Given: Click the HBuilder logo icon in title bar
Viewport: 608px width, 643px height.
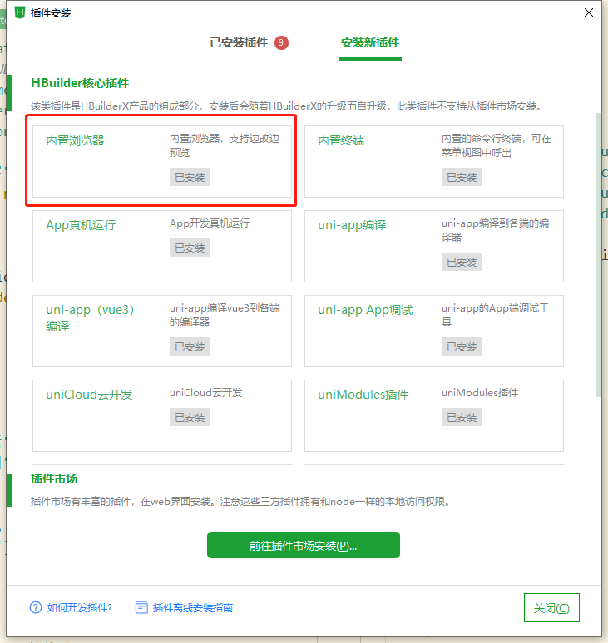Looking at the screenshot, I should click(20, 12).
